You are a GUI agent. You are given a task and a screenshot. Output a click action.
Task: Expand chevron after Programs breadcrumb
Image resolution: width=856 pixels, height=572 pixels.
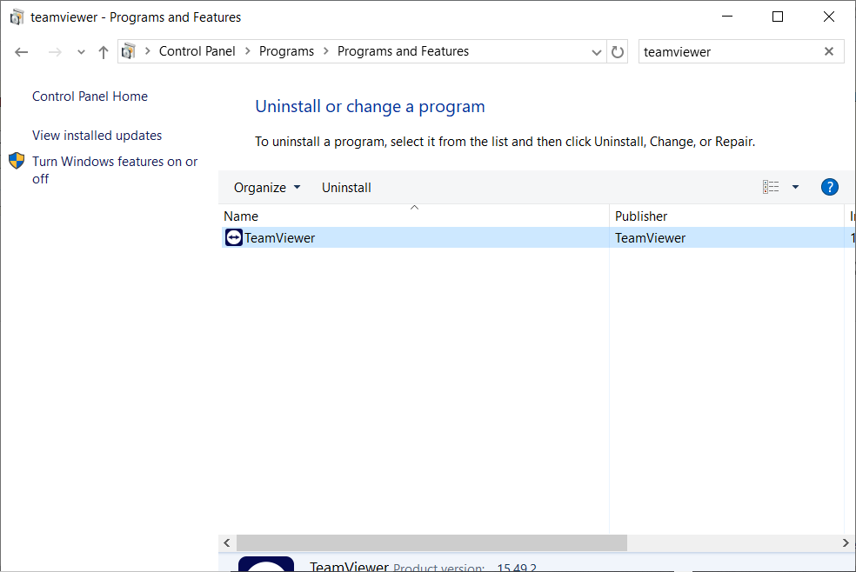pyautogui.click(x=326, y=51)
